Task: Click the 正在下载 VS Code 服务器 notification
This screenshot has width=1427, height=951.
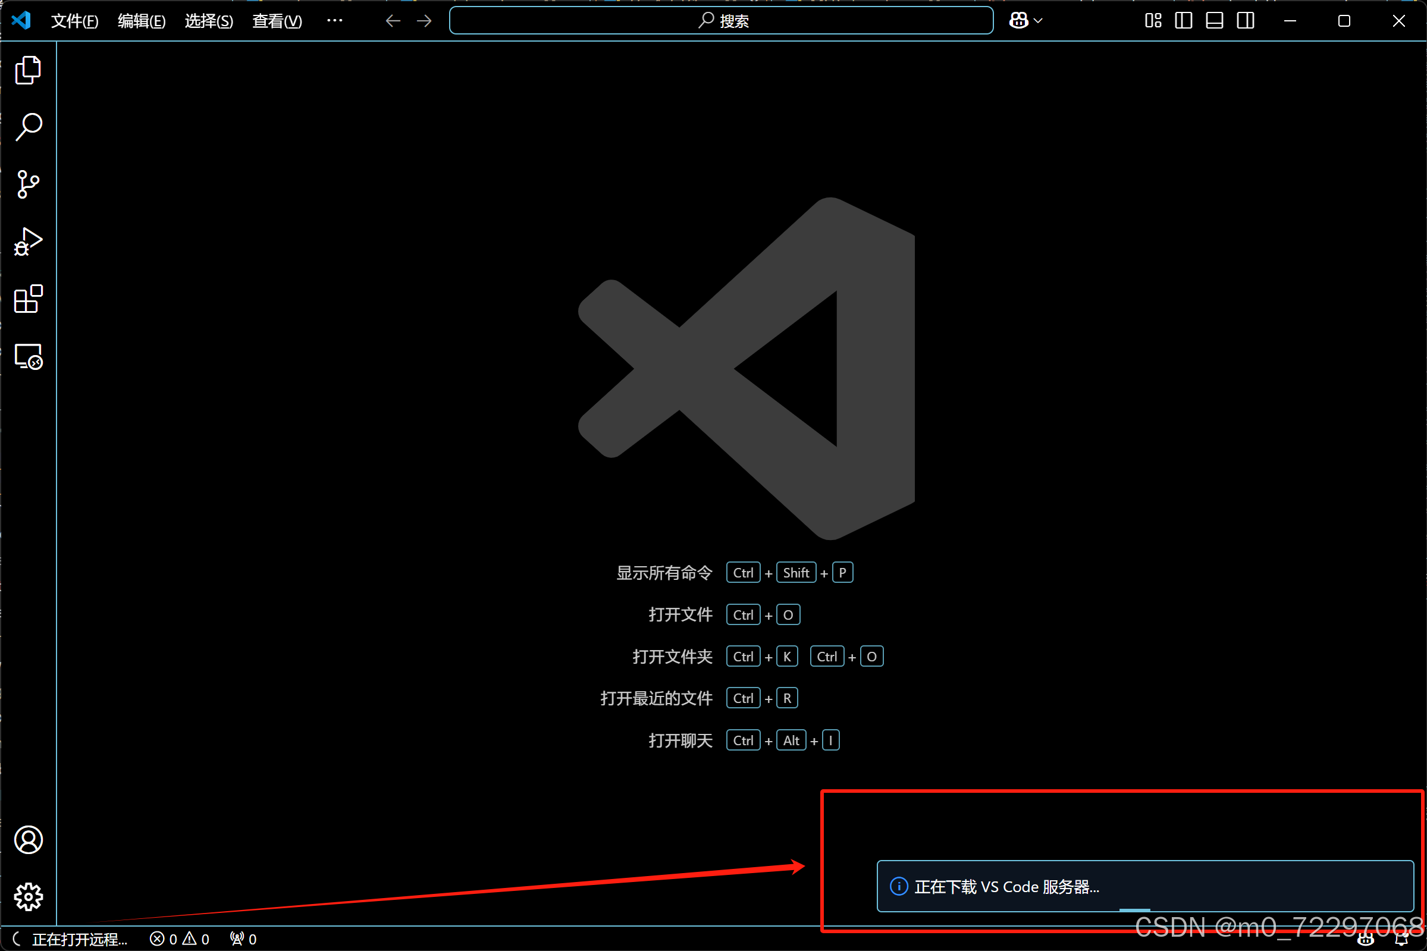Action: (x=1145, y=886)
